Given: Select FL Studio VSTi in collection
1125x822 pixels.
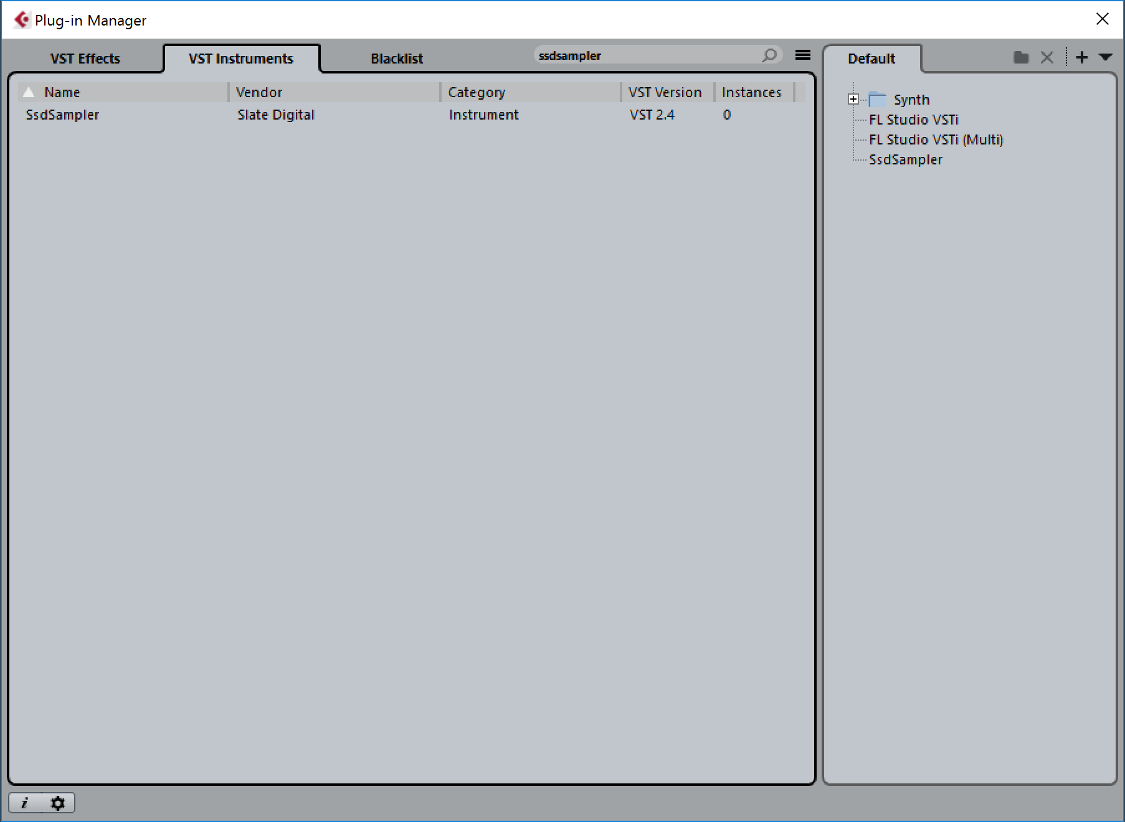Looking at the screenshot, I should (913, 120).
